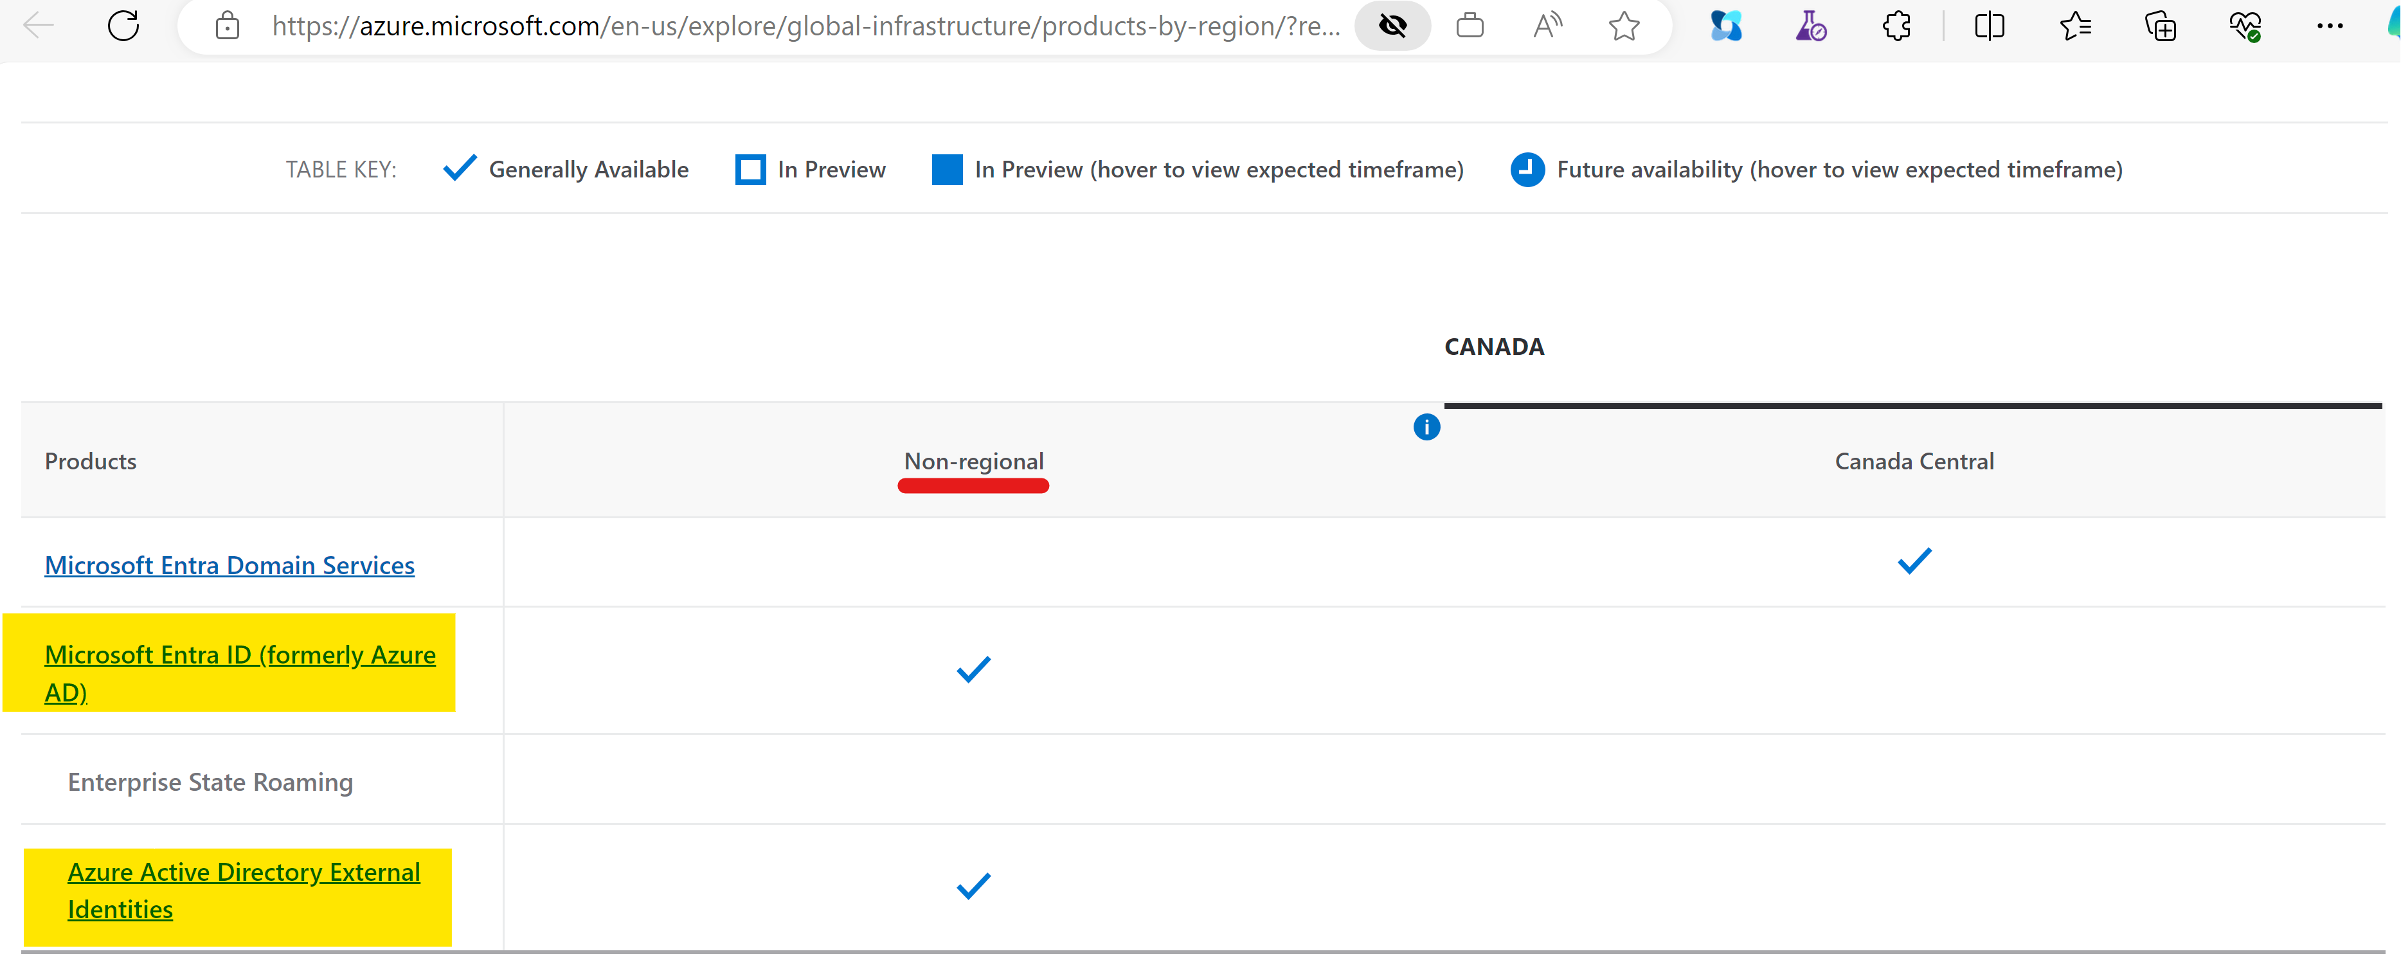Click the site information lock icon
Viewport: 2401px width, 976px height.
click(x=226, y=26)
